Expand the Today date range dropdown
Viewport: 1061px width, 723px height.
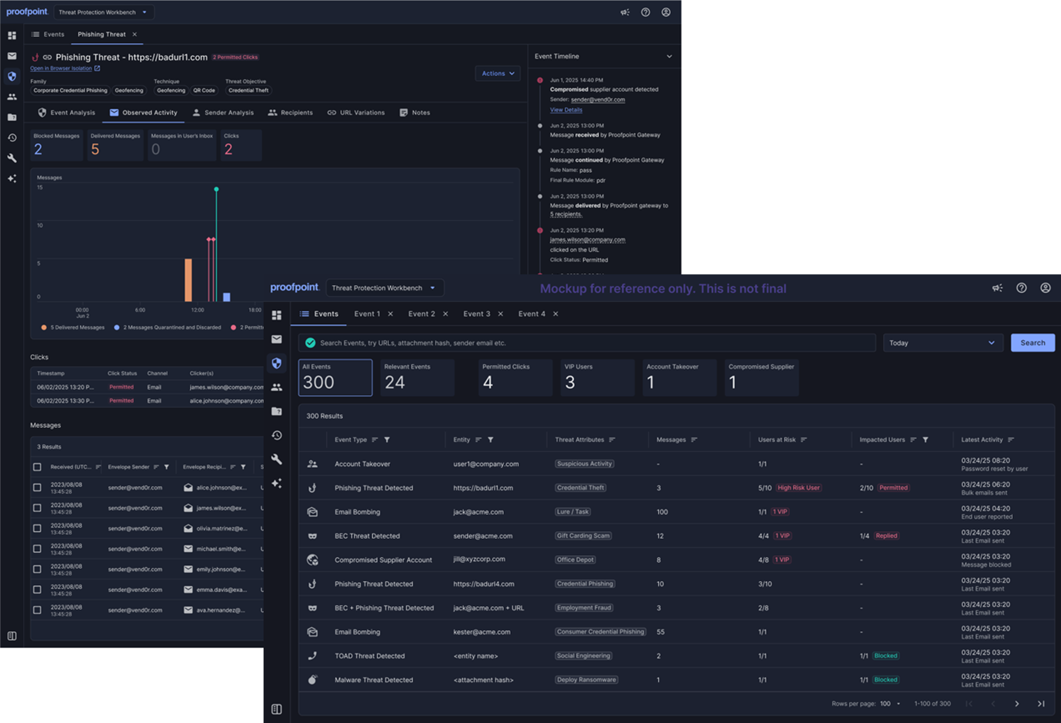(942, 343)
